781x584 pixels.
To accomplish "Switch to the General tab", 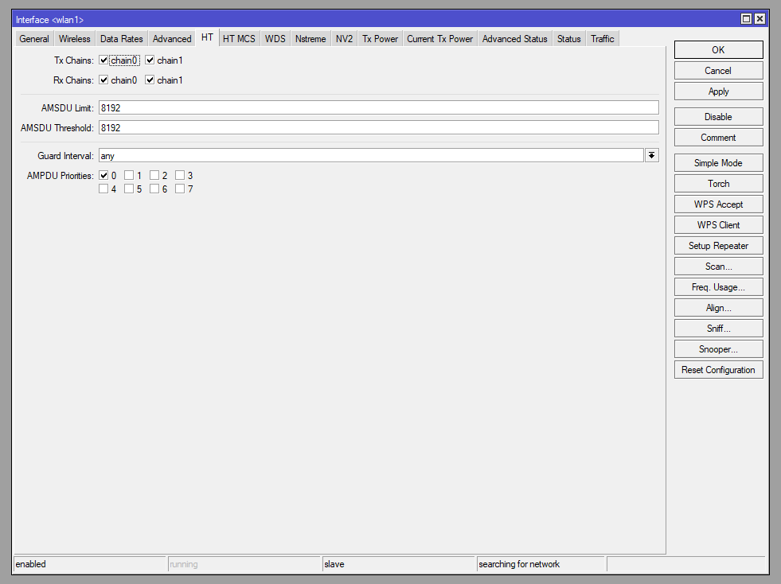I will coord(34,39).
